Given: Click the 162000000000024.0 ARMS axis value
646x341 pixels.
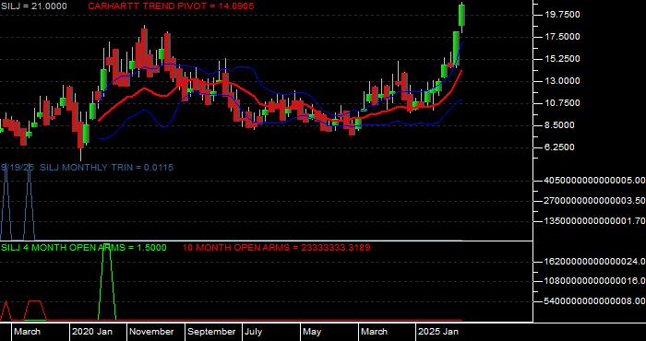Looking at the screenshot, I should pyautogui.click(x=595, y=262).
